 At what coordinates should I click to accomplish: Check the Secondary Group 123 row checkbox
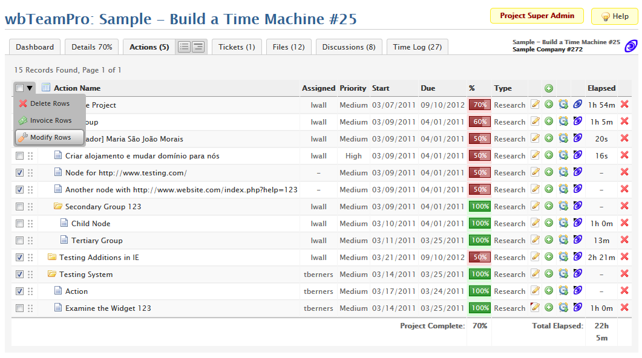(x=20, y=206)
